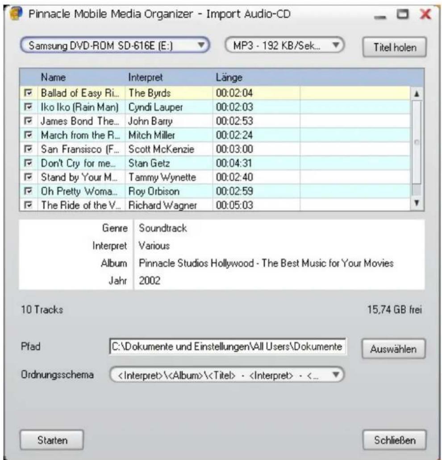Click into the Pfad path input field

(228, 347)
